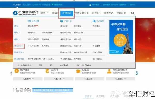
Task: Click the 个人外汇买卖 link
Action: [x=33, y=46]
